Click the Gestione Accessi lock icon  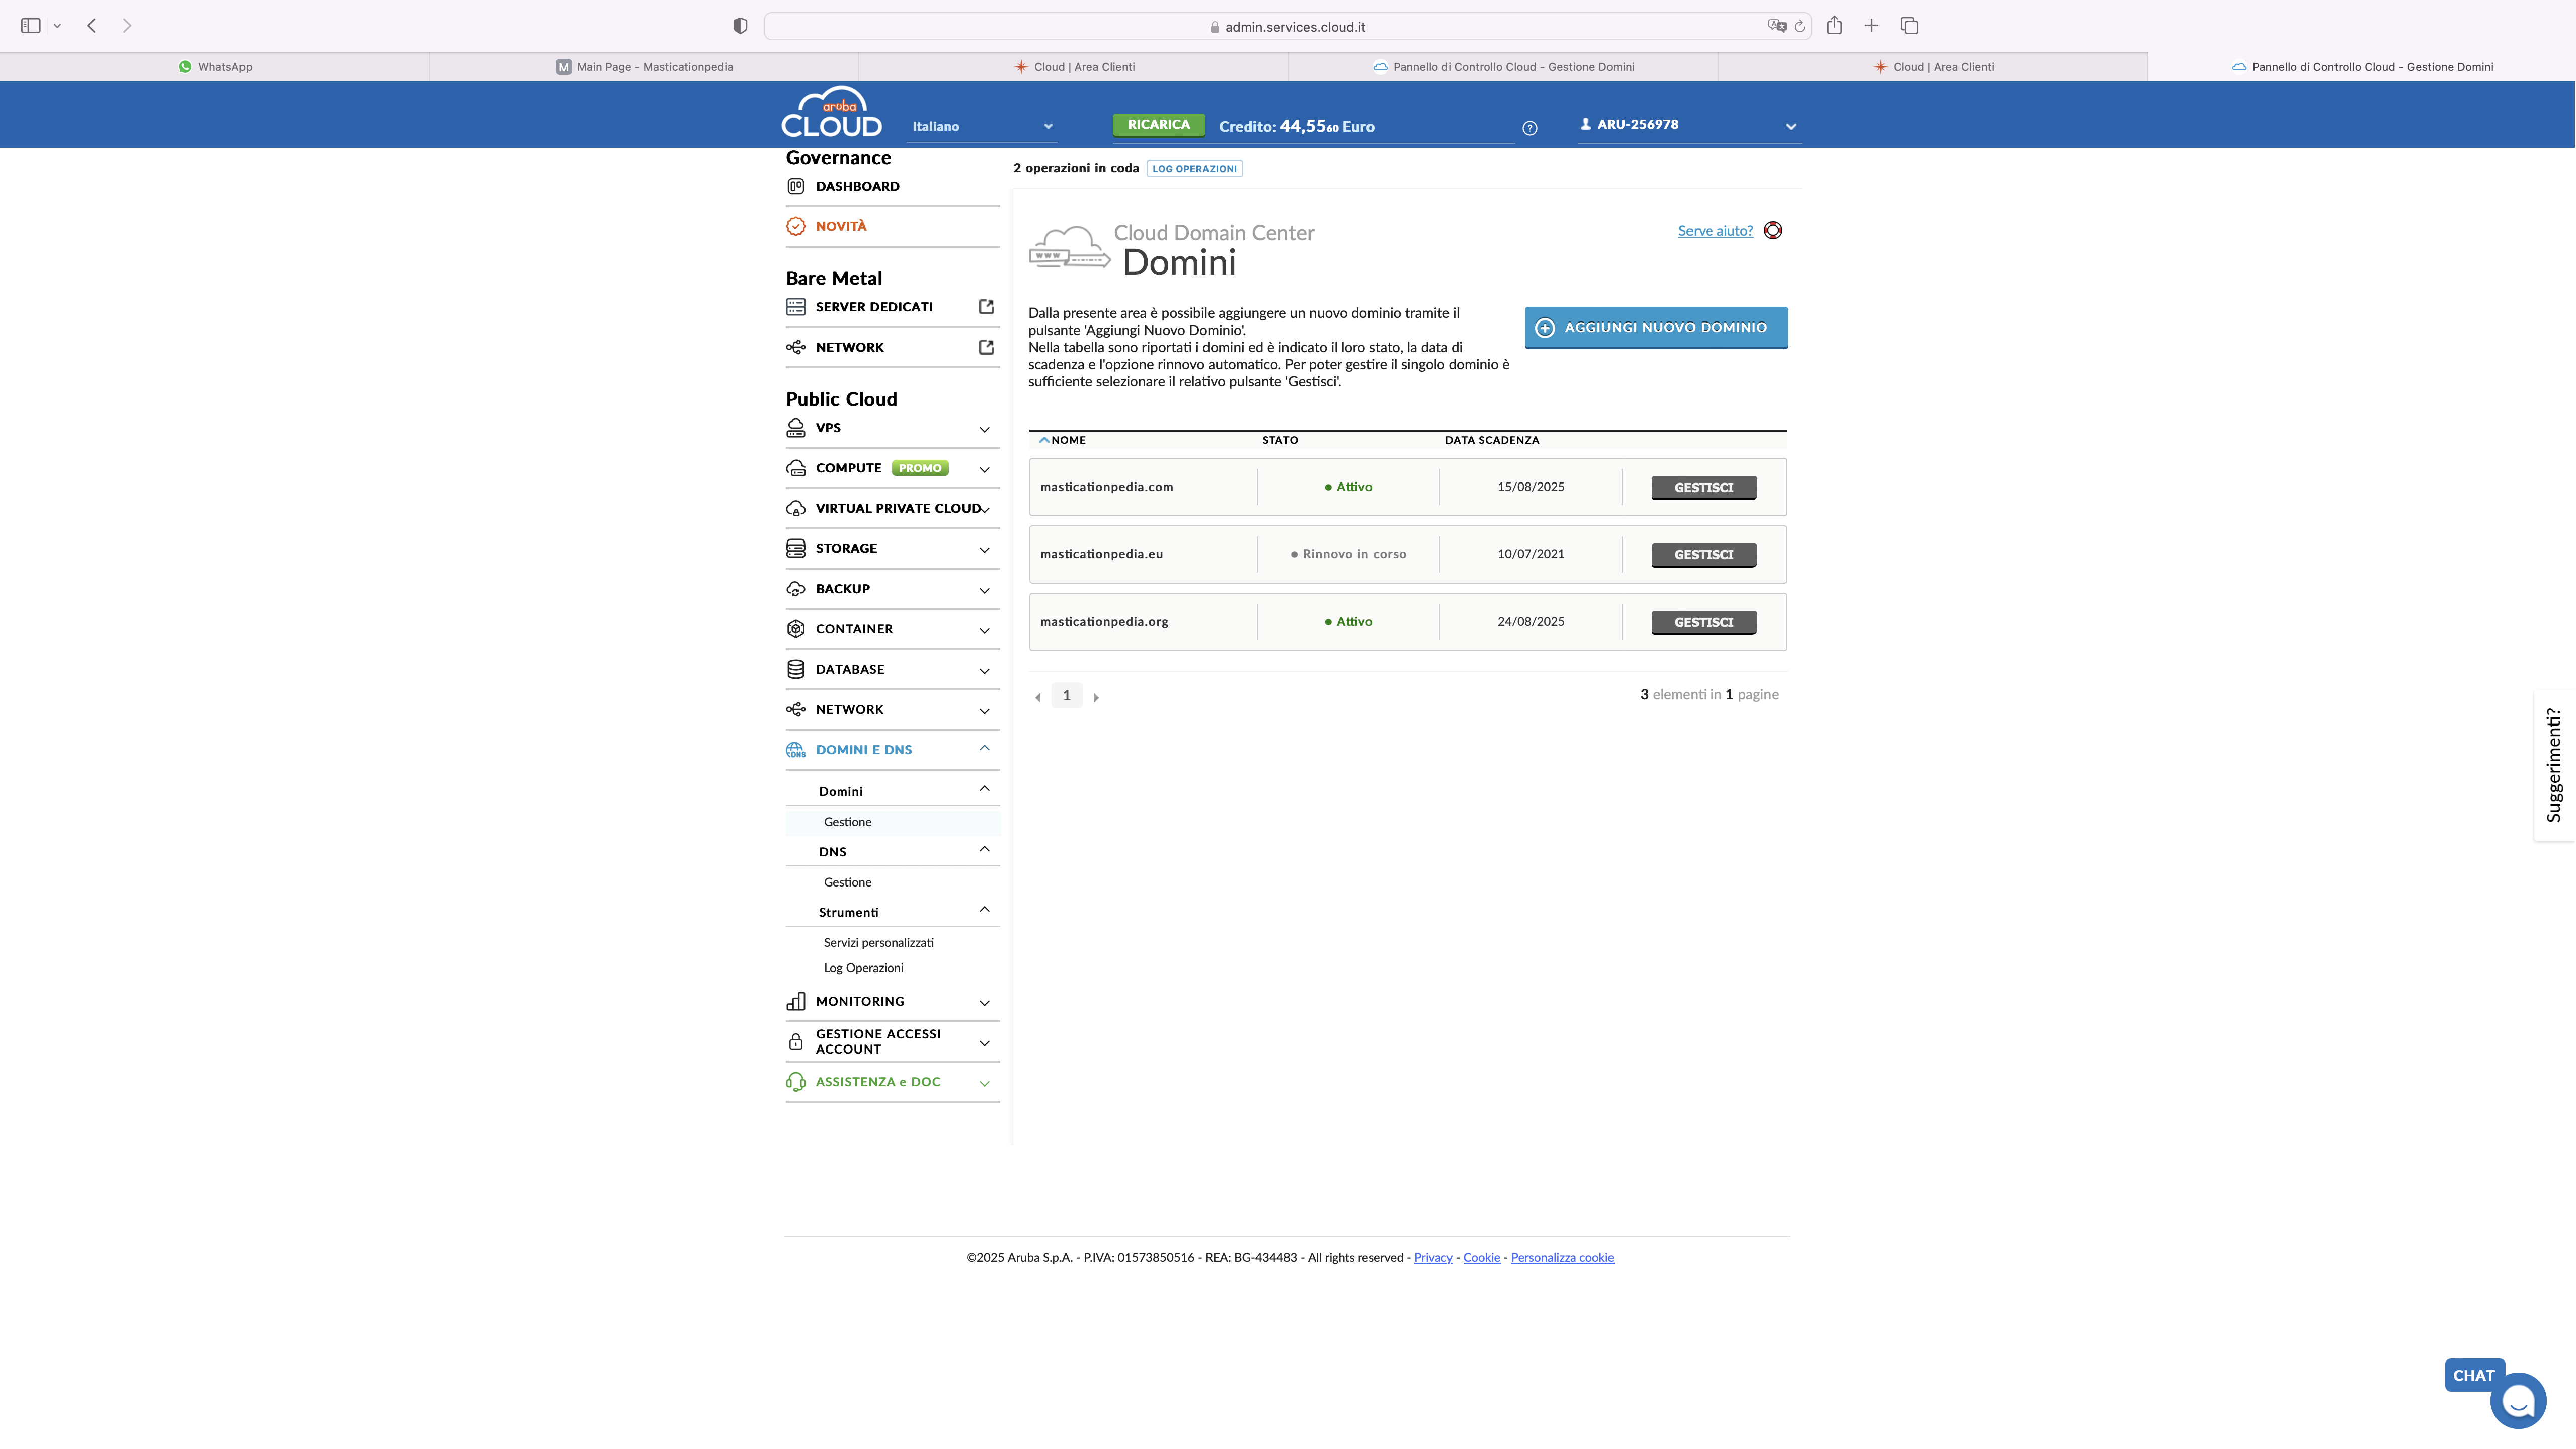[x=796, y=1042]
